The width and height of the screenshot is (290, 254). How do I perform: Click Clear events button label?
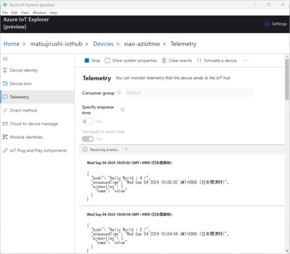(x=180, y=60)
